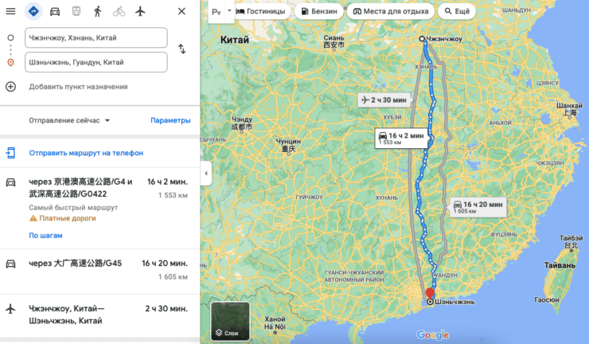Image resolution: width=589 pixels, height=344 pixels.
Task: Choose cycling travel mode icon
Action: 119,11
